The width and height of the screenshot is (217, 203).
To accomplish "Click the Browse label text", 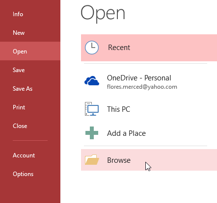I will click(x=119, y=160).
